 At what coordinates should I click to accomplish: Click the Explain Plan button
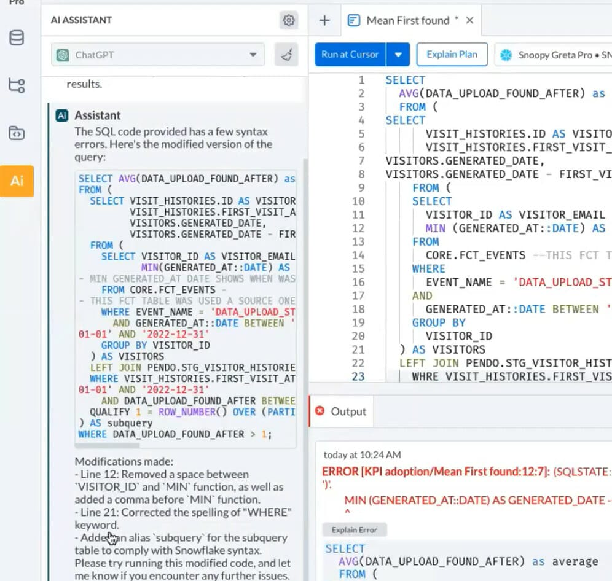(x=452, y=55)
